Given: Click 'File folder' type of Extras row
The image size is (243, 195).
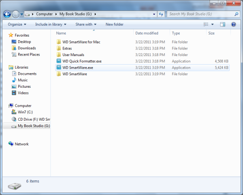Looking at the screenshot, I should (x=180, y=48).
